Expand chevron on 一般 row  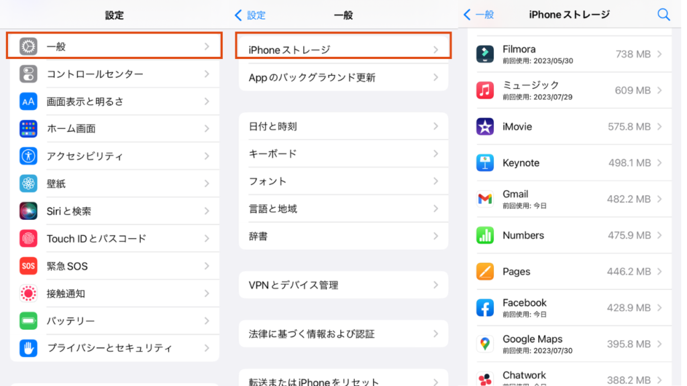point(207,46)
